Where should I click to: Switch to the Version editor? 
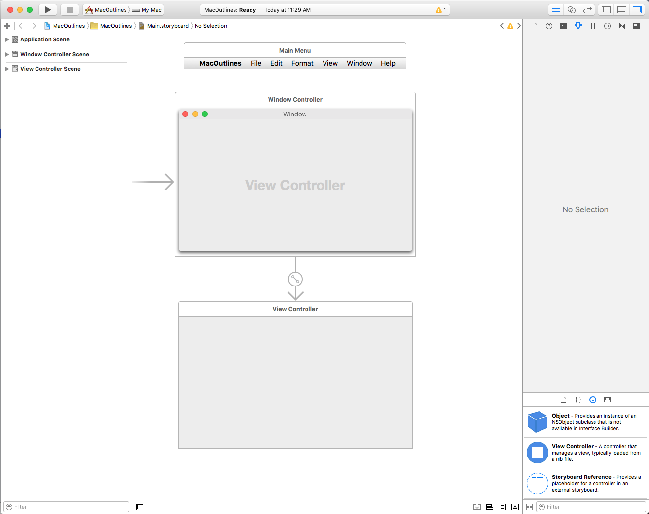(588, 9)
